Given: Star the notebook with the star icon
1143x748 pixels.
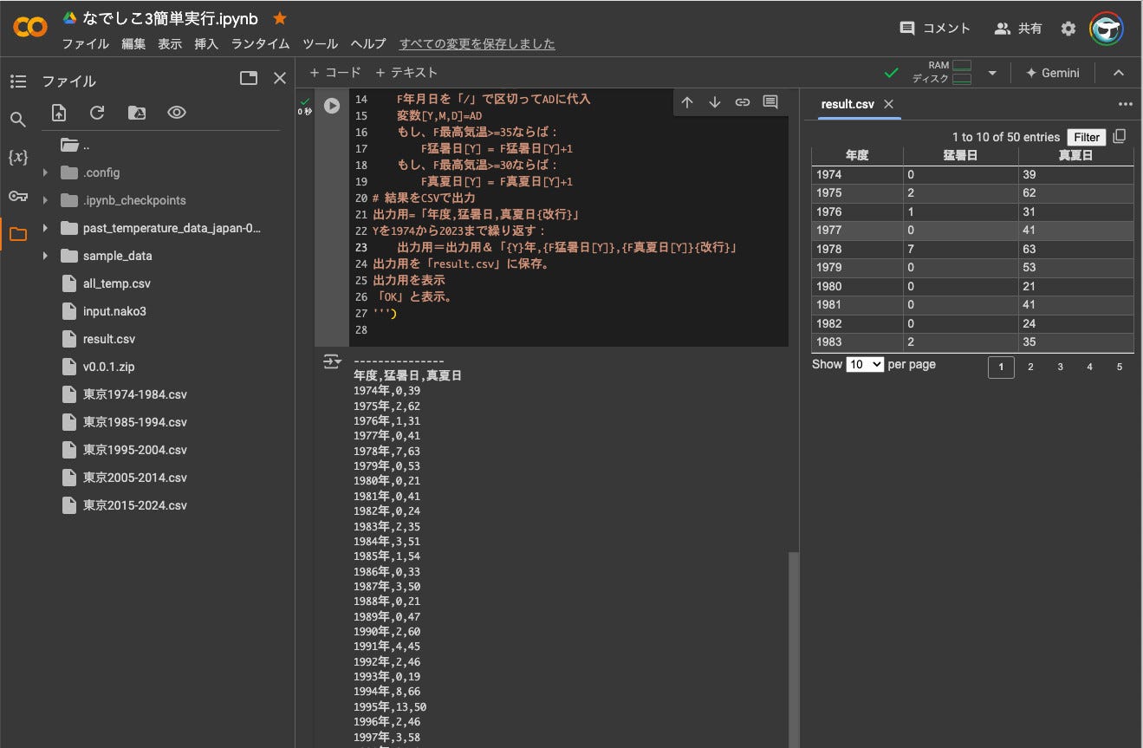Looking at the screenshot, I should (280, 18).
